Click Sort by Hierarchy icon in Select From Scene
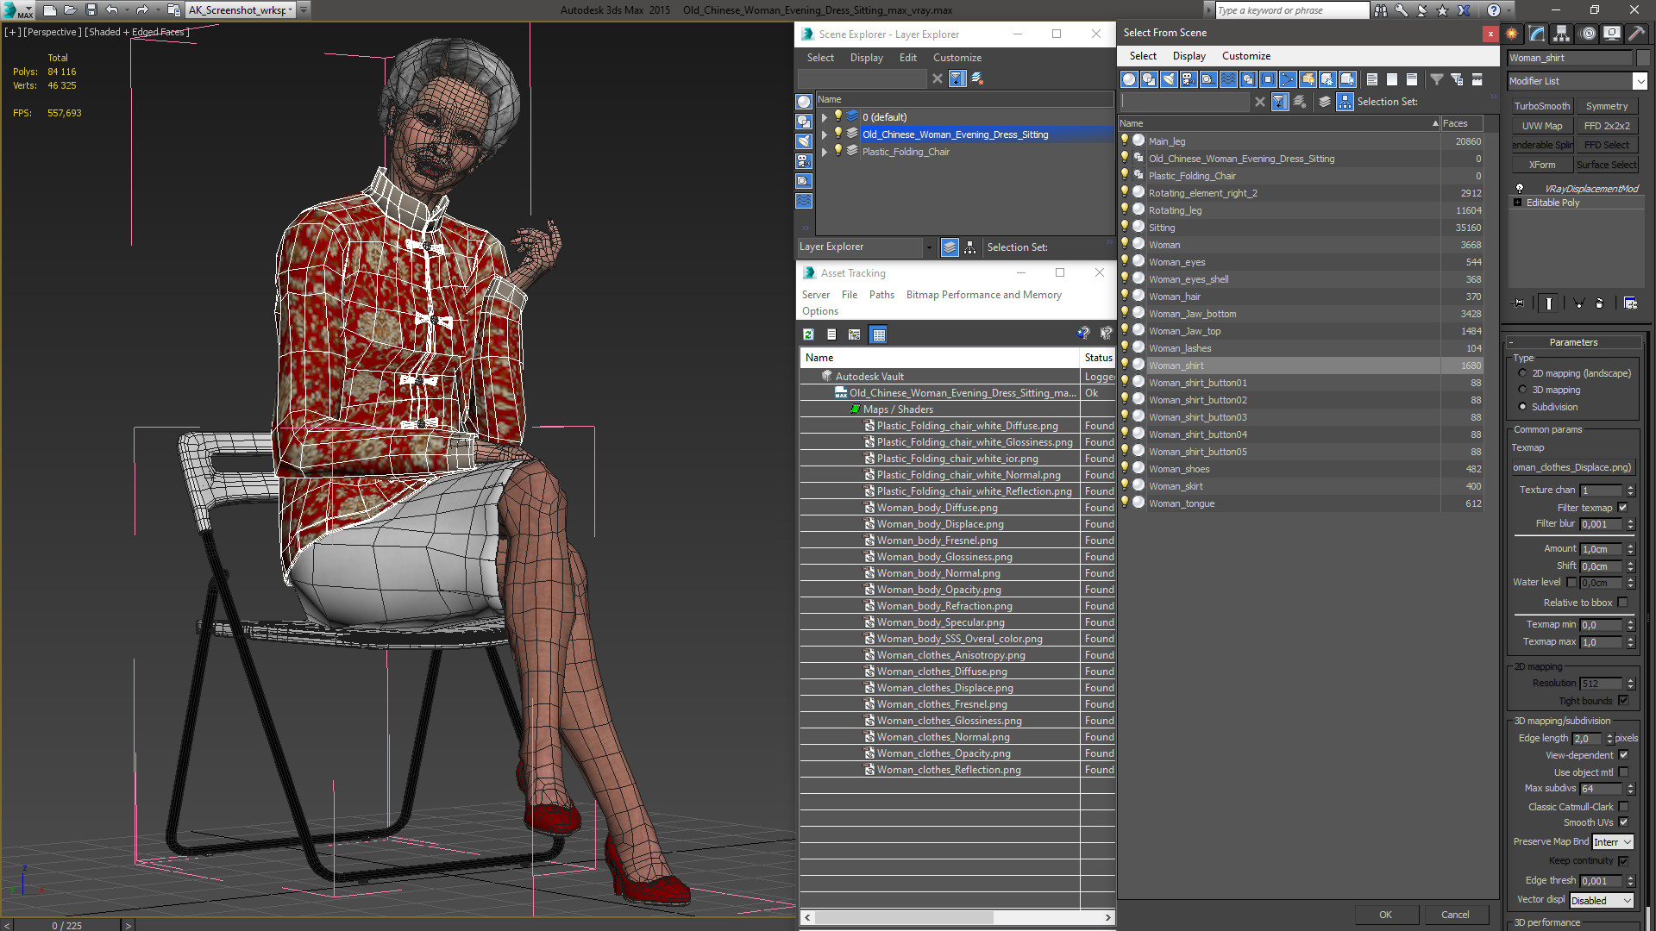Screen dimensions: 1656x931 [1345, 102]
